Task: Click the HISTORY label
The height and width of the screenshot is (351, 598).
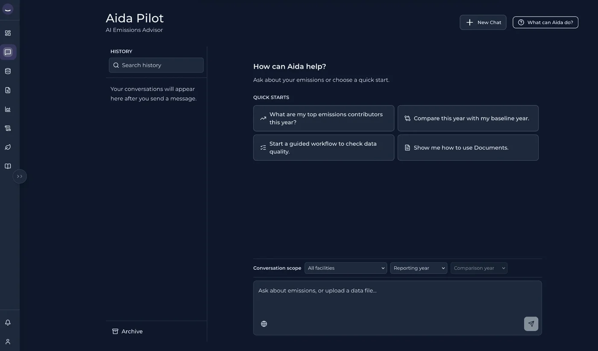Action: tap(121, 51)
